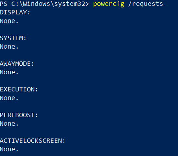Click the system32 folder name in prompt
Image resolution: width=178 pixels, height=156 pixels.
[70, 4]
